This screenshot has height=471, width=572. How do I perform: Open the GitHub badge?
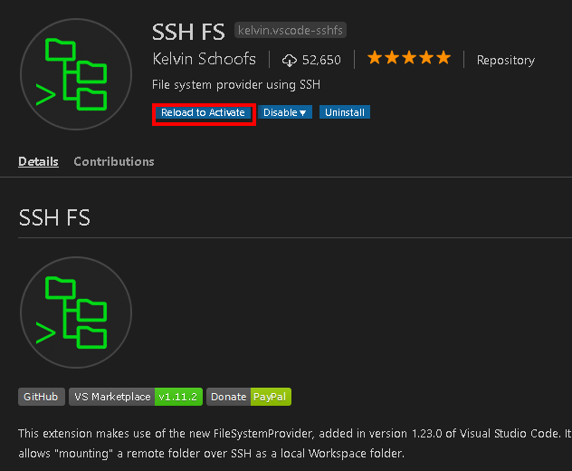[x=41, y=397]
